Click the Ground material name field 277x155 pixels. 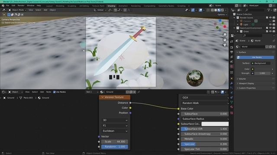pos(116,92)
